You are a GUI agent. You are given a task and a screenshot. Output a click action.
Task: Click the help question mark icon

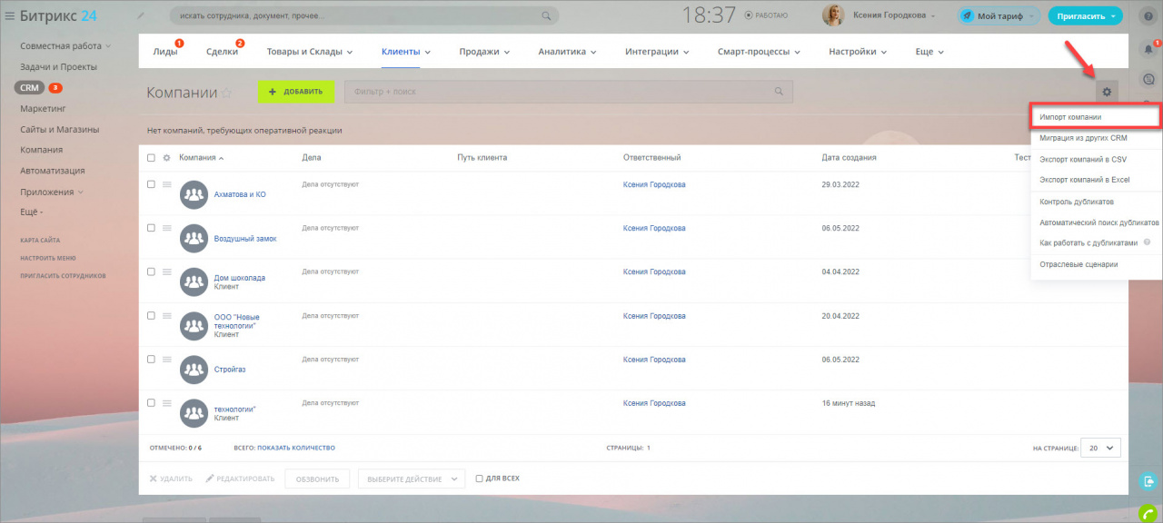point(1147,16)
